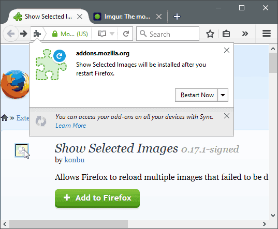Minimize the Firefox window

(x=218, y=8)
